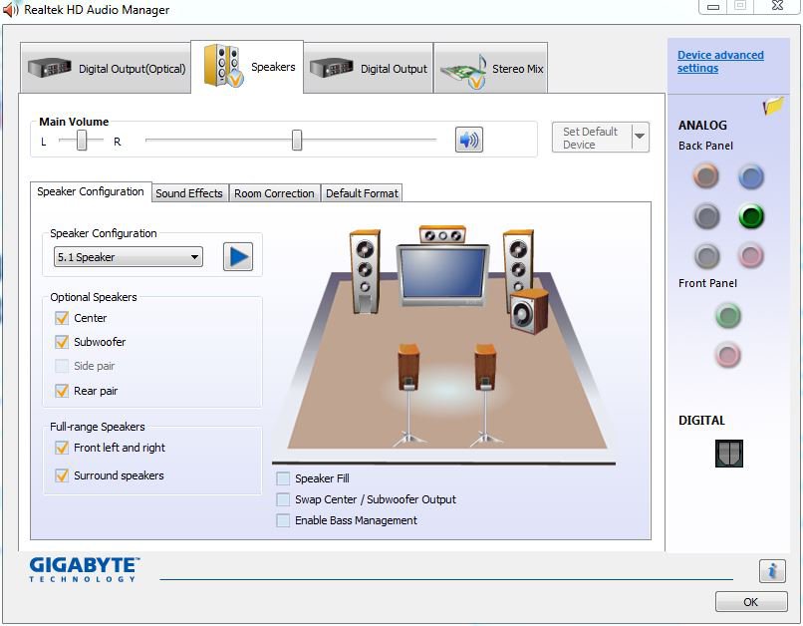Switch to the Sound Effects tab

point(189,193)
